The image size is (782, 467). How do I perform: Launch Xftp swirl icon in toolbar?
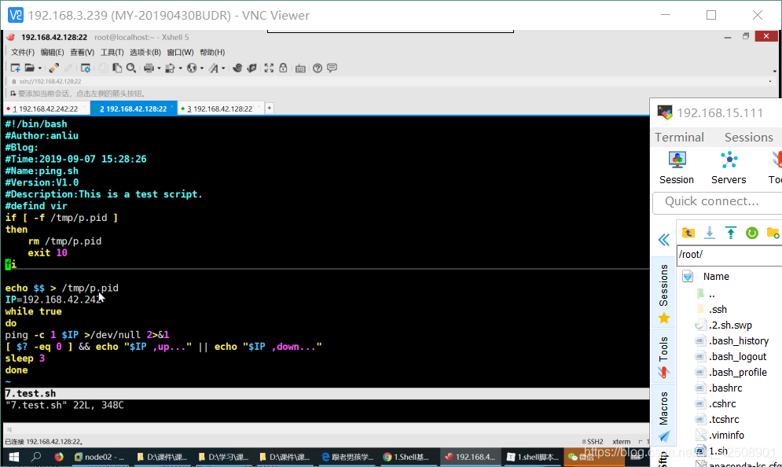tap(237, 68)
